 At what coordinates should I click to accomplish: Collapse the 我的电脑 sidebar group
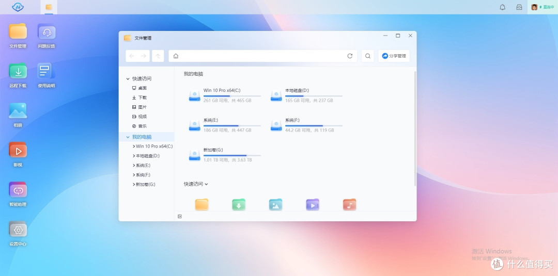[128, 137]
